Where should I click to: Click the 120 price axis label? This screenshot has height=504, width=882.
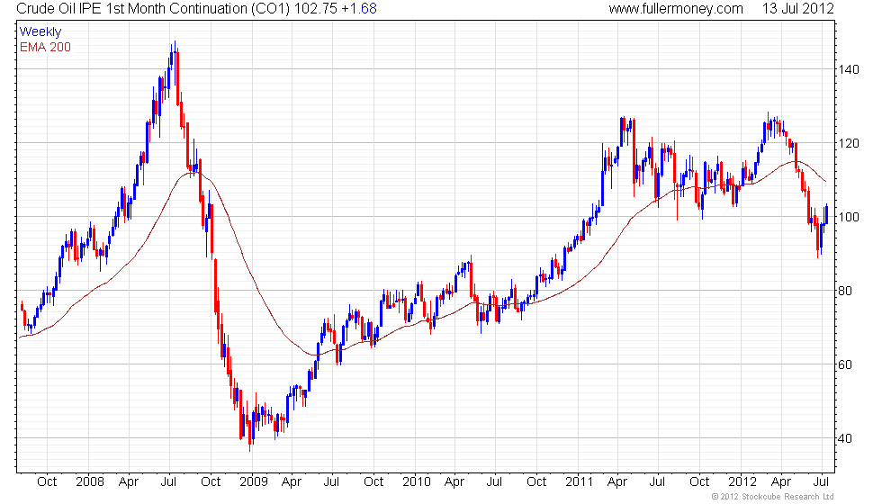[x=848, y=143]
